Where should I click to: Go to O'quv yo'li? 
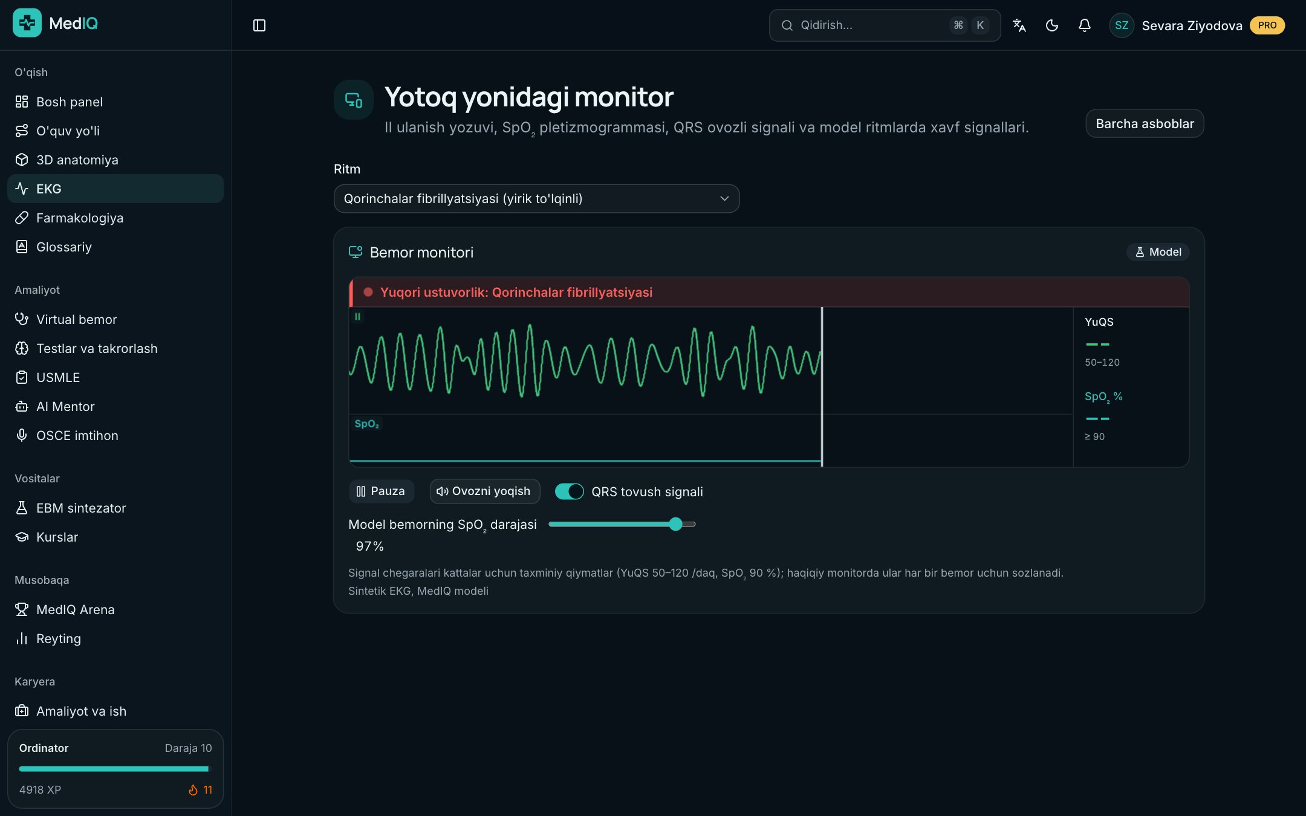115,131
